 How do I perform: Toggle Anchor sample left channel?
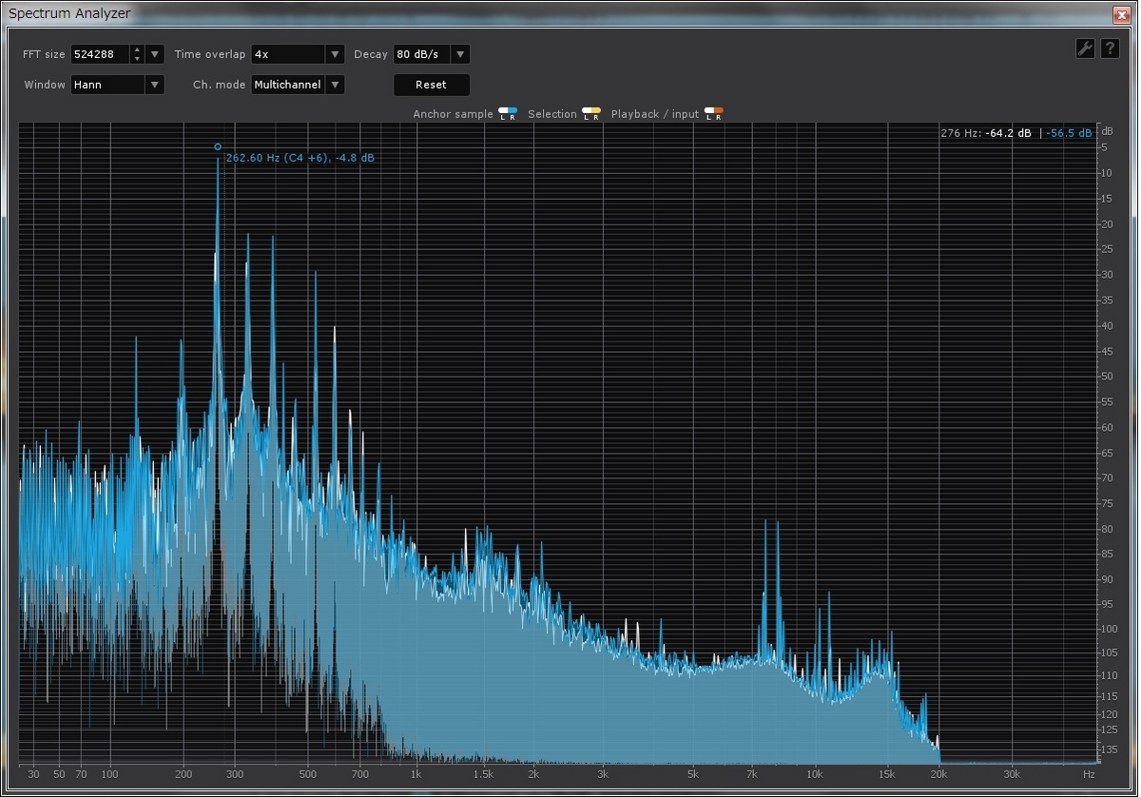click(x=503, y=114)
